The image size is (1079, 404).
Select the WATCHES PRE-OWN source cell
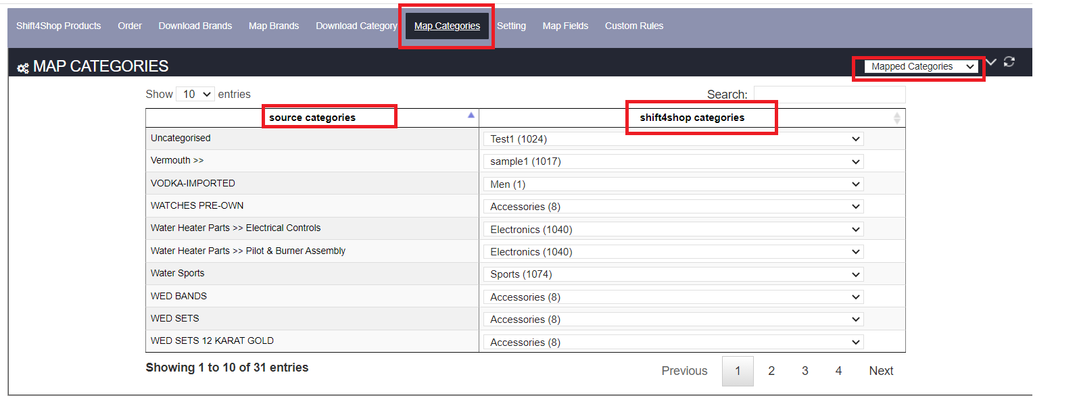click(312, 206)
